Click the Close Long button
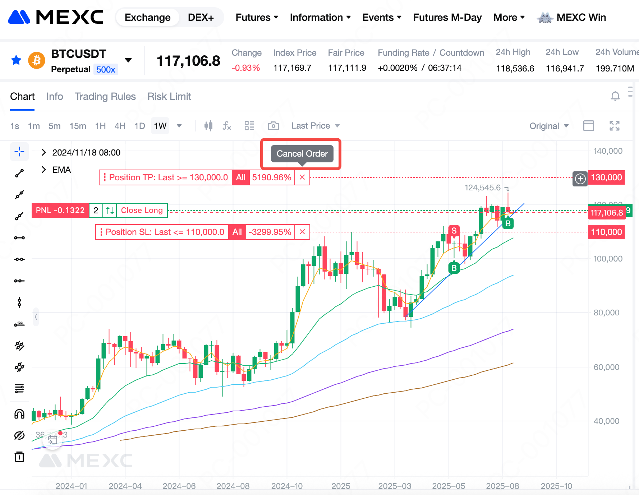The image size is (639, 495). click(x=142, y=211)
